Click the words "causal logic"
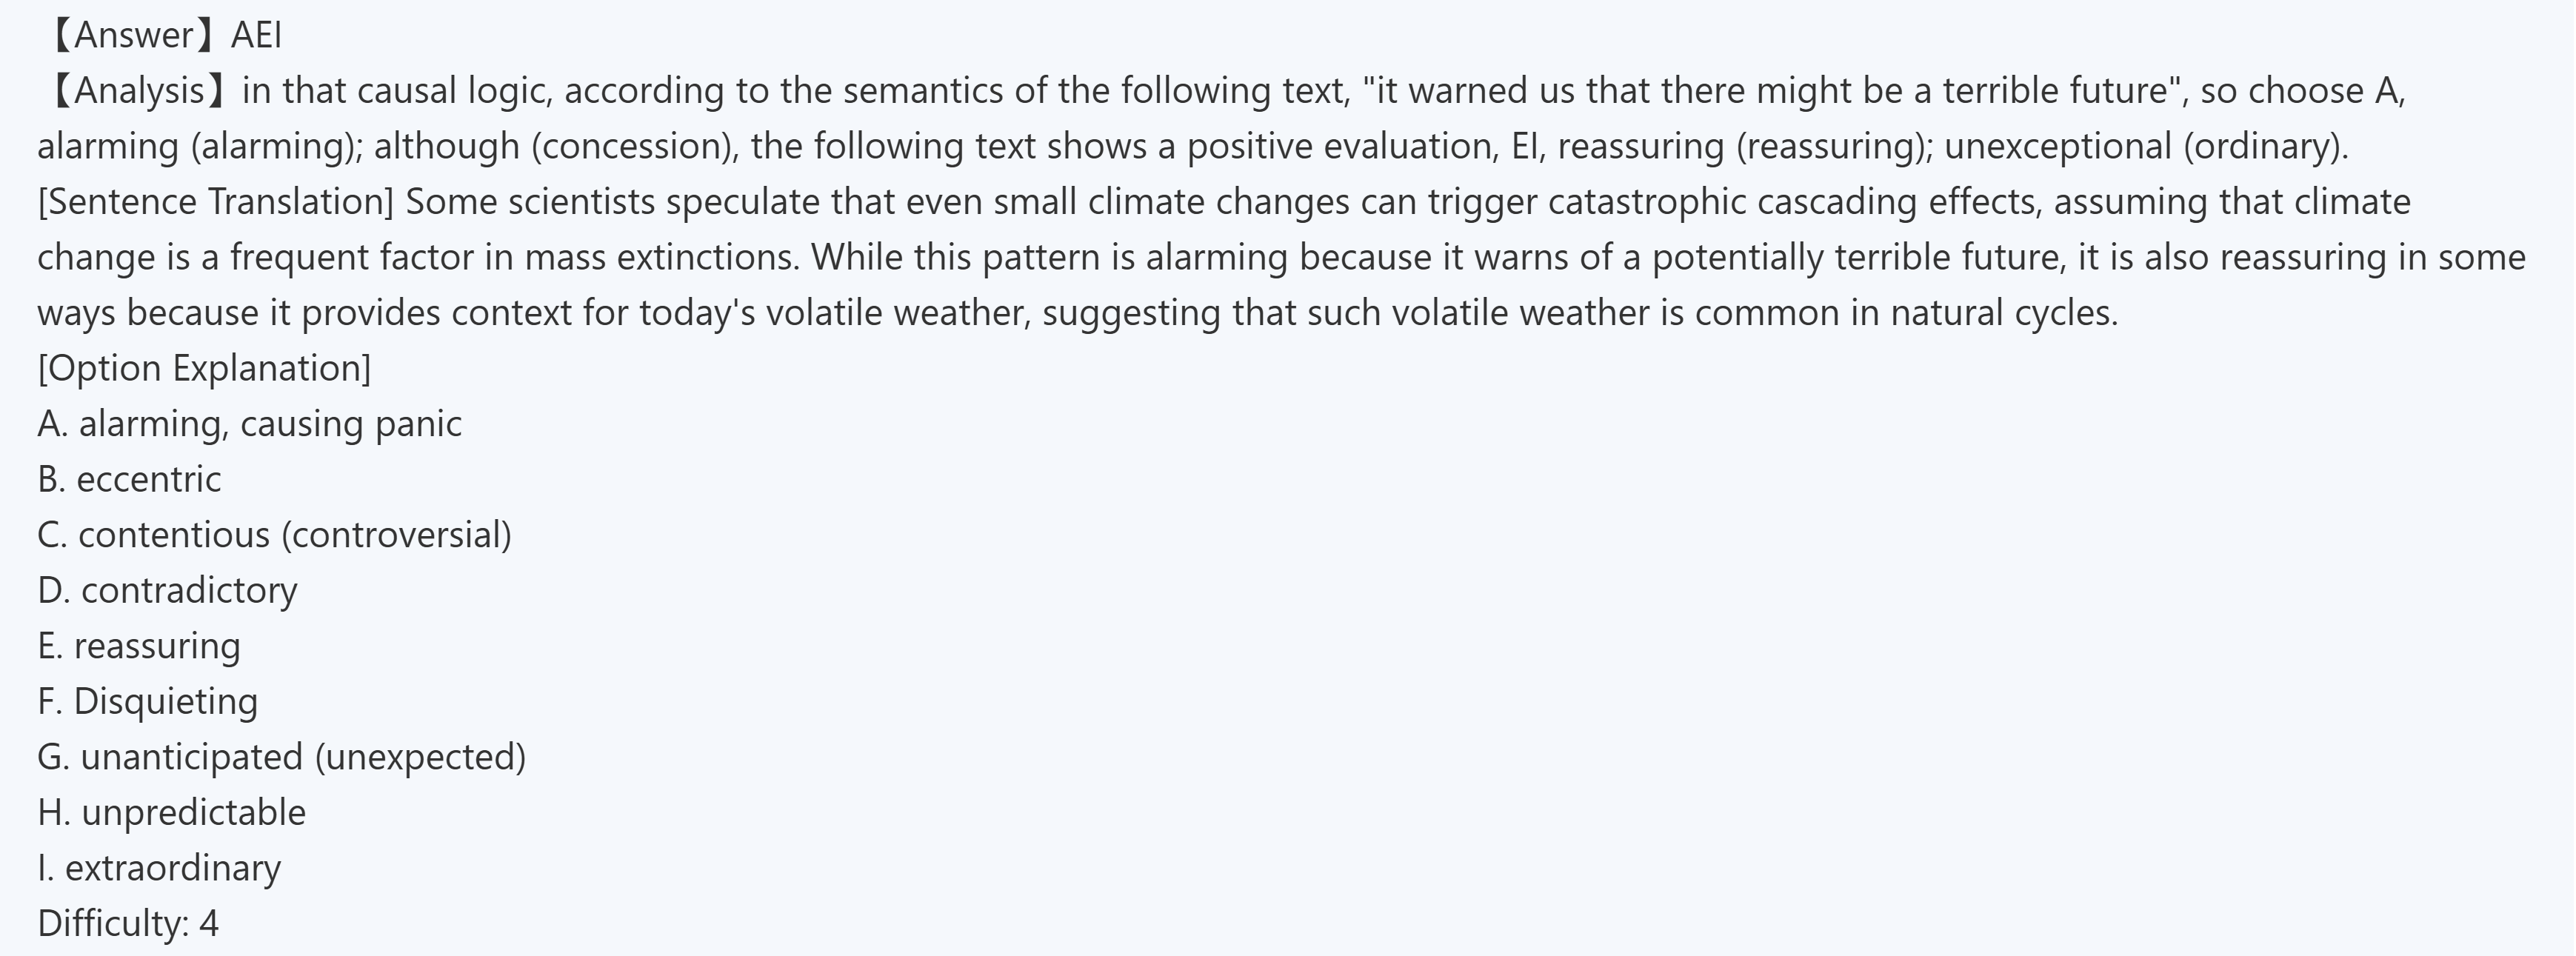This screenshot has height=956, width=2576. 453,91
